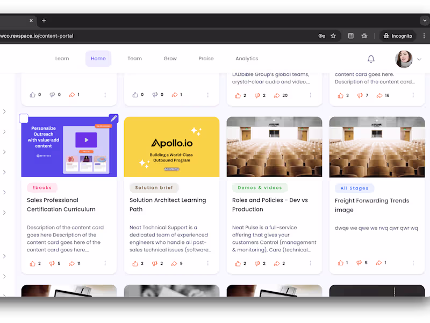Open more options on Roles and Policies card
This screenshot has height=323, width=430.
pos(311,263)
